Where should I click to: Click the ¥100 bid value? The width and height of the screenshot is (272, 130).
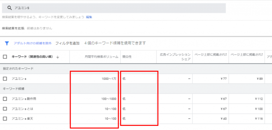pos(259,109)
